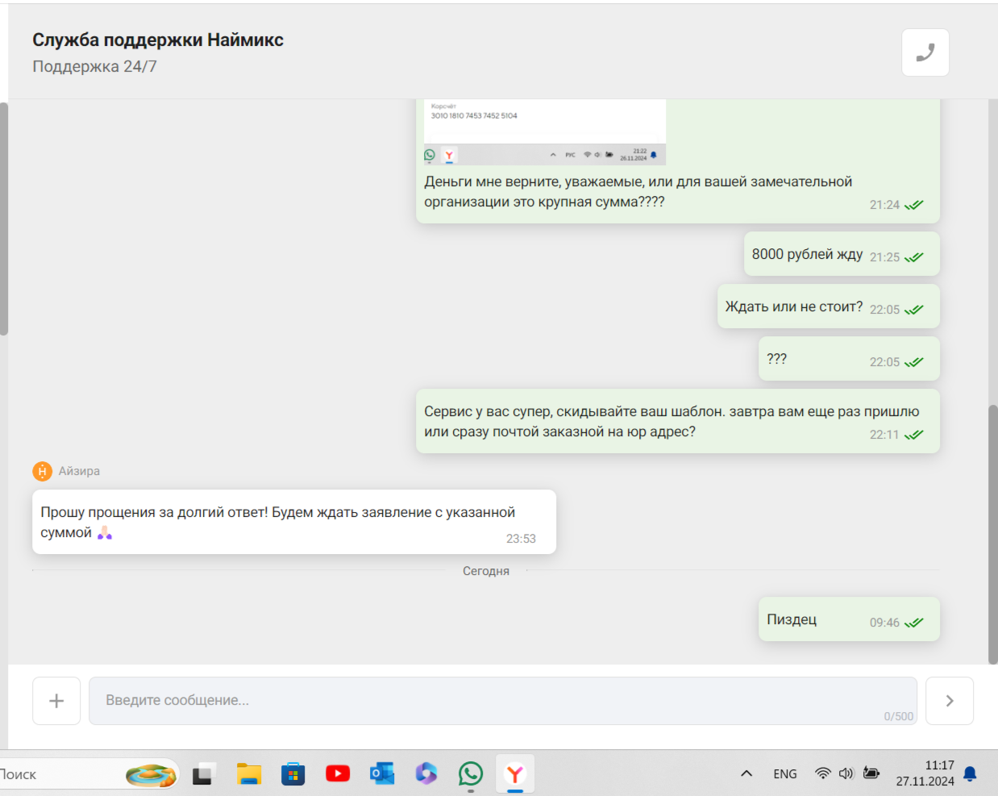
Task: Open the volume speaker tray icon
Action: (x=846, y=773)
